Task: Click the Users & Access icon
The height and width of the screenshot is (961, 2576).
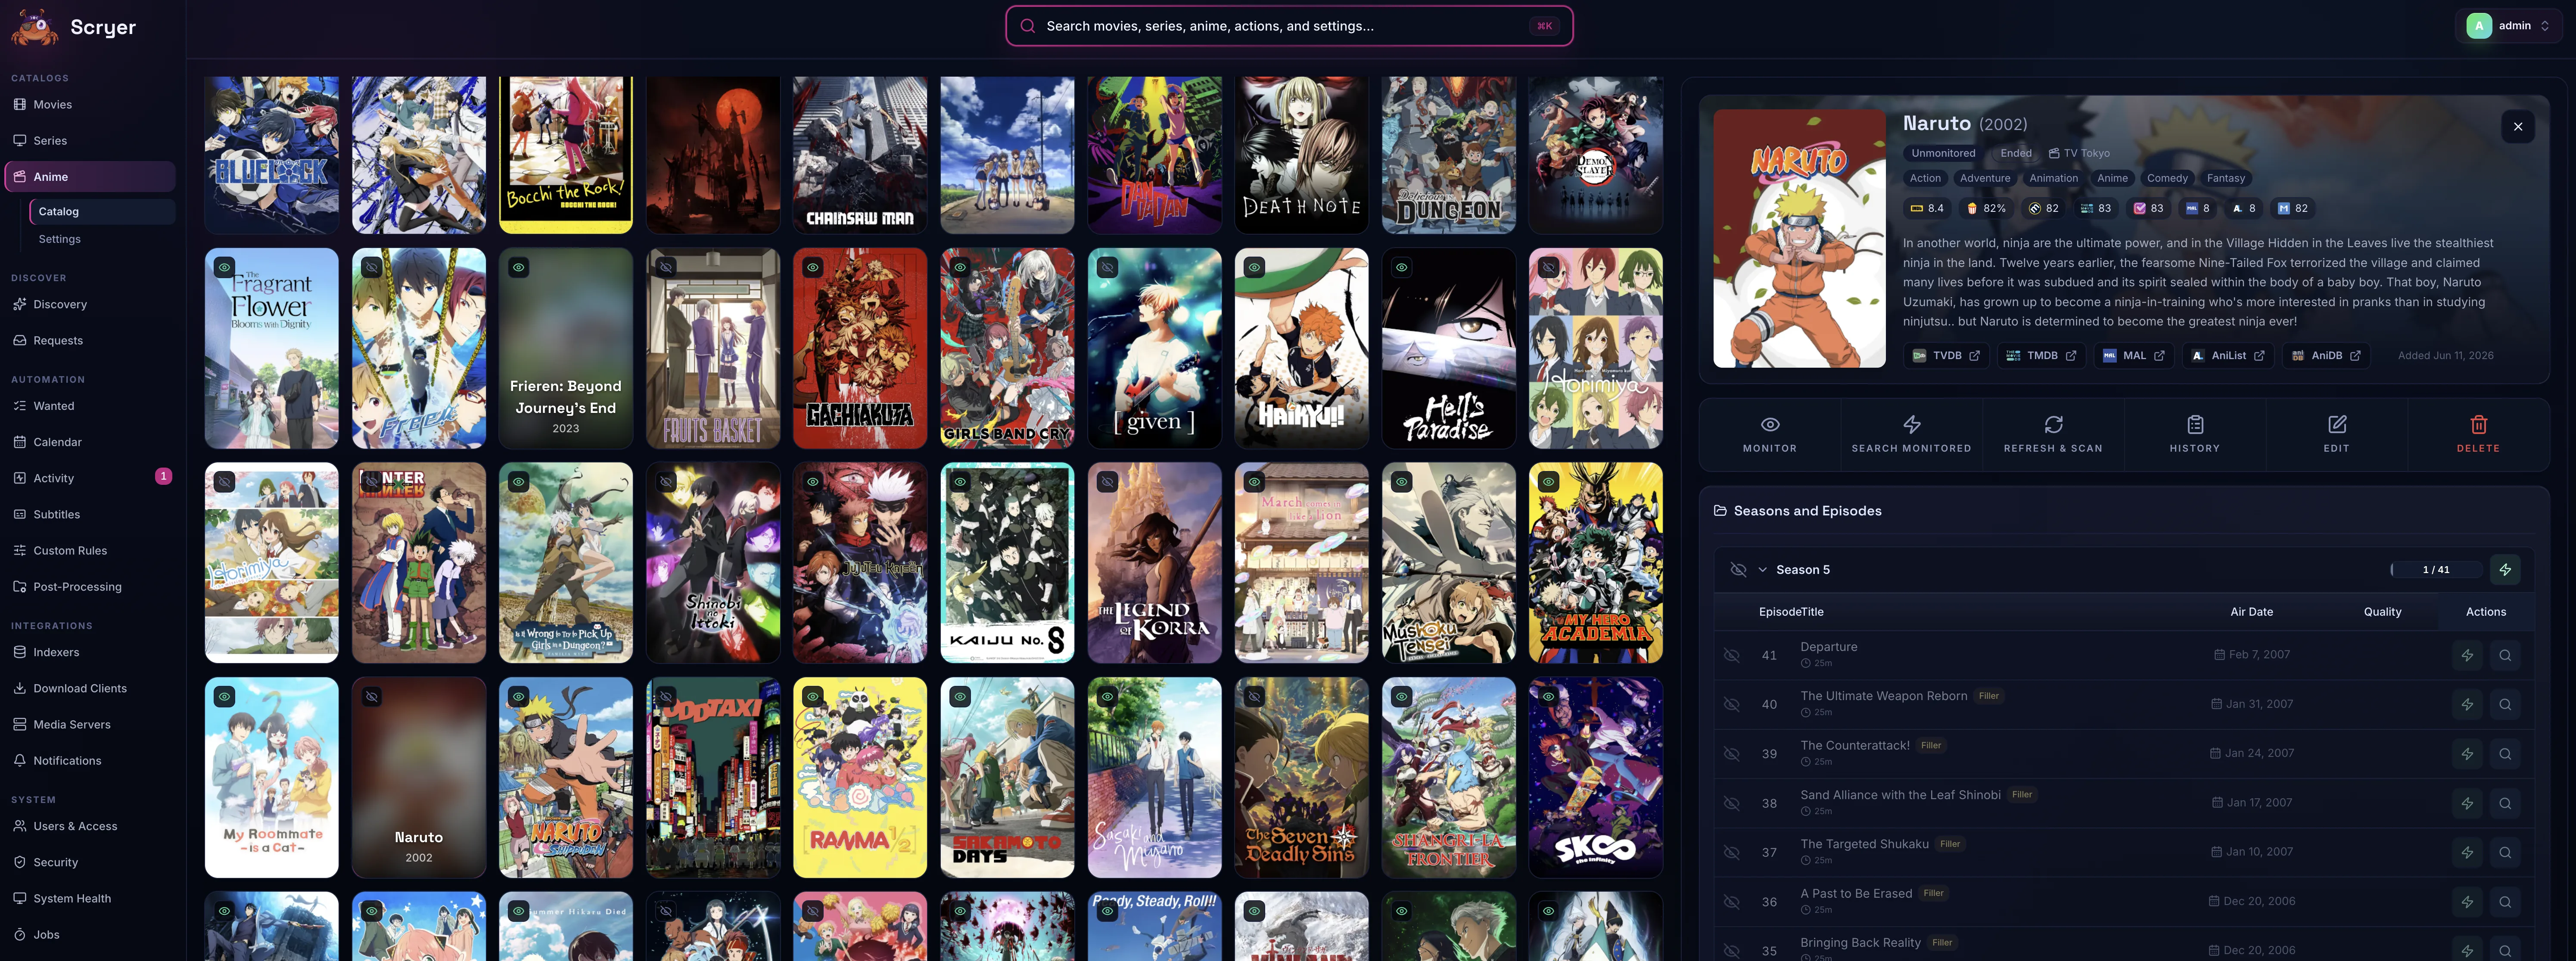Action: 20,826
